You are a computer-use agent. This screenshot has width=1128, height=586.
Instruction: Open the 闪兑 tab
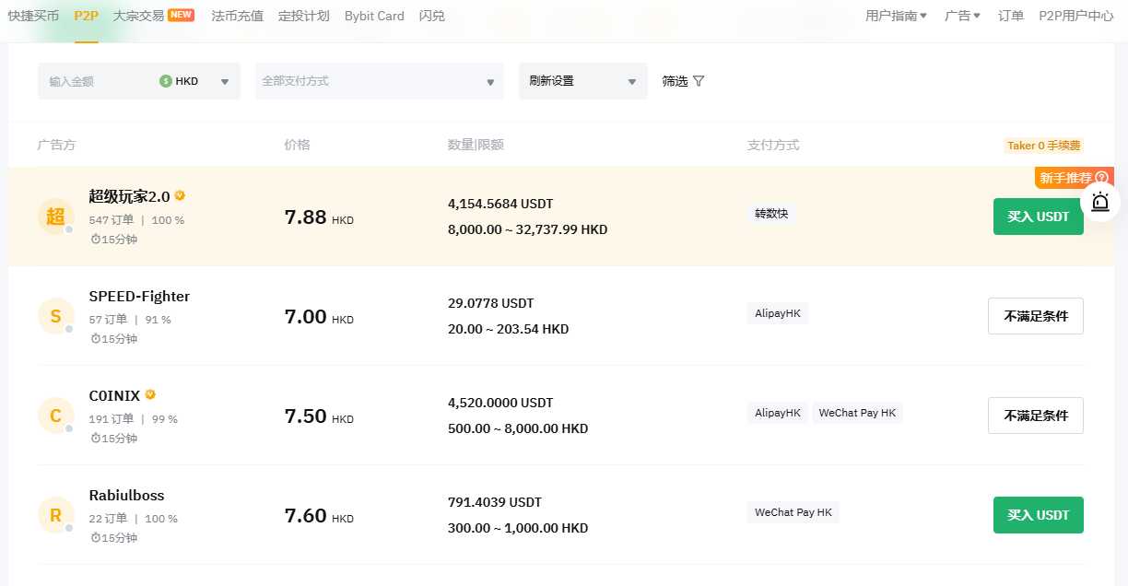coord(431,16)
